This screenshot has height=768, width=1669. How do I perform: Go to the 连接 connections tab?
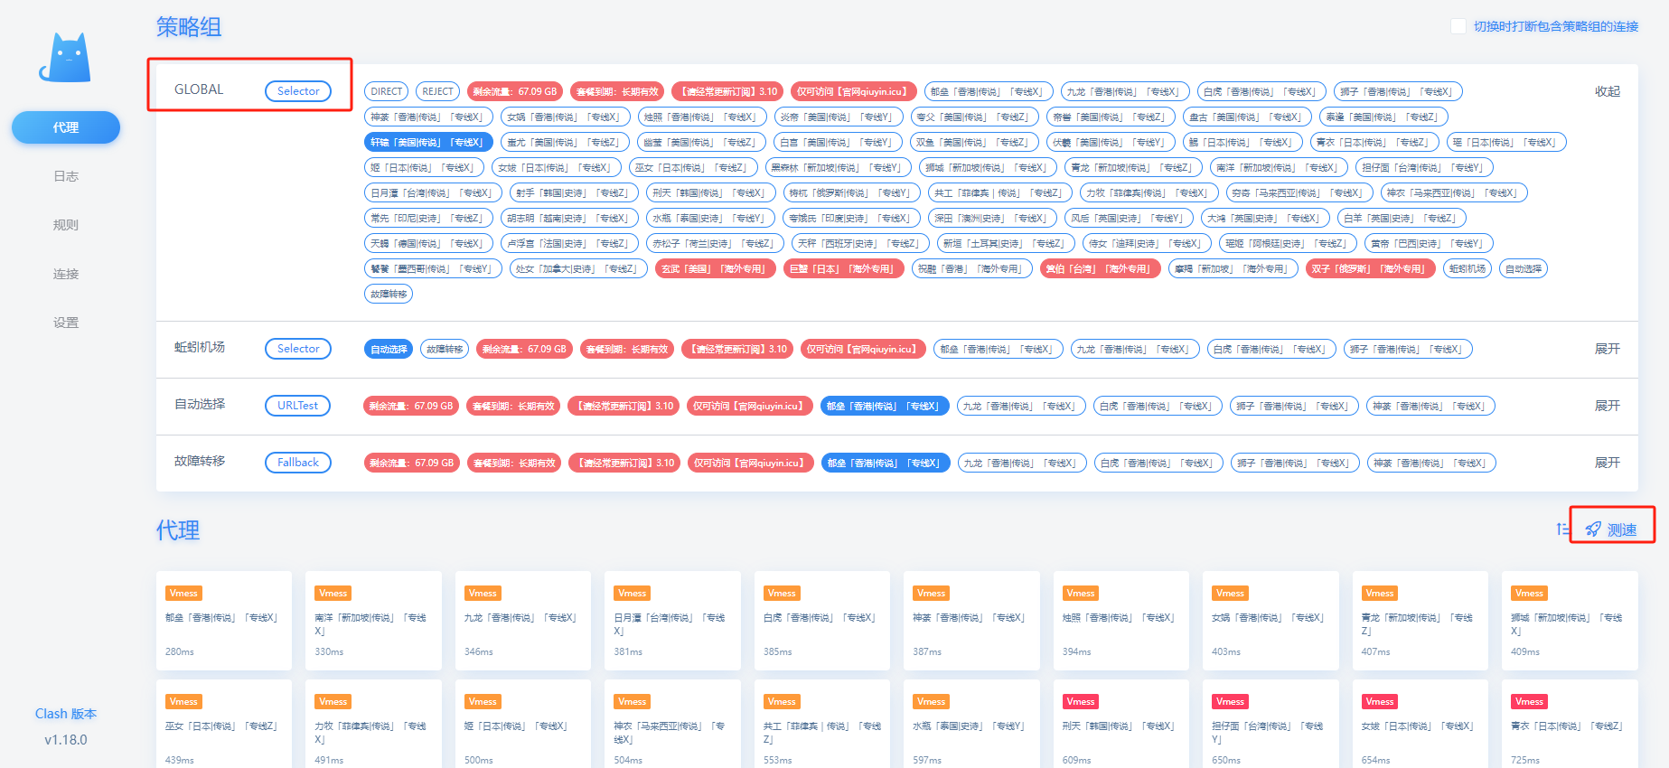[x=66, y=274]
